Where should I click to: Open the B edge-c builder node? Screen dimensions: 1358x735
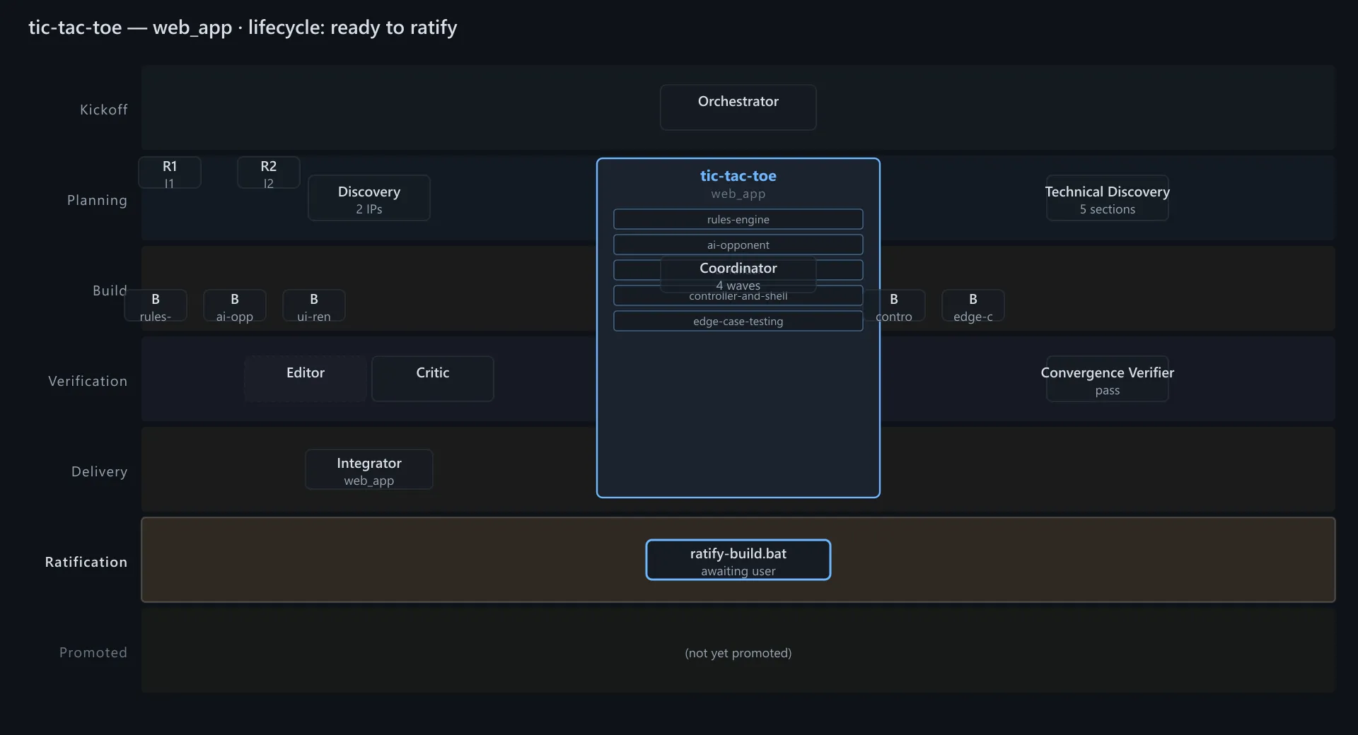click(x=973, y=305)
